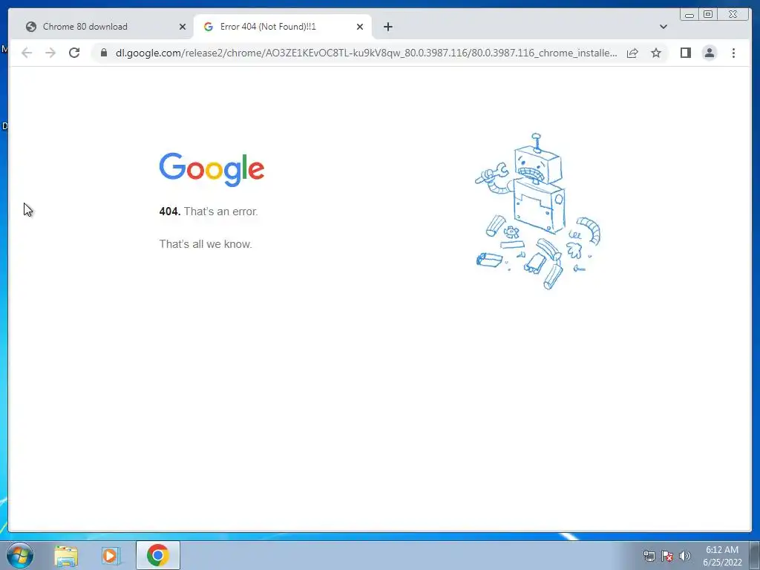This screenshot has height=570, width=760.
Task: Click the Chrome taskbar button
Action: point(158,555)
